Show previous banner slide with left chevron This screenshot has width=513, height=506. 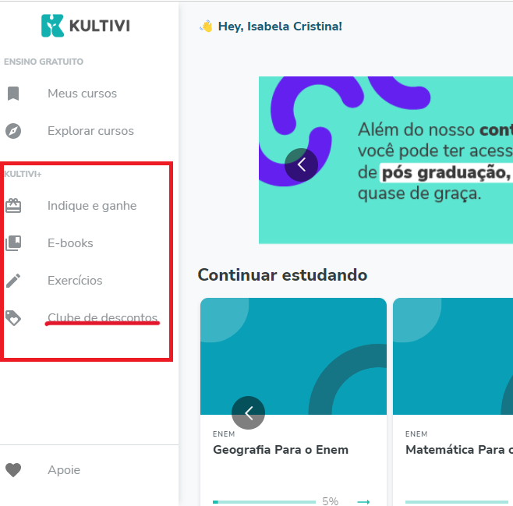coord(301,165)
